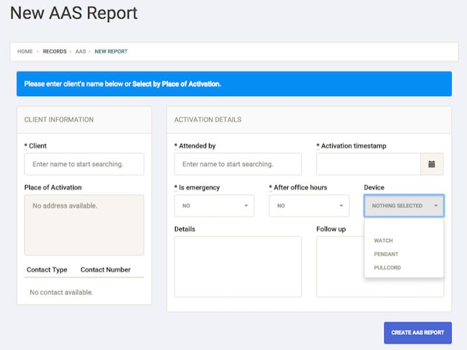Click the Contact Type column header
Screen dimensions: 467x350
(x=47, y=269)
